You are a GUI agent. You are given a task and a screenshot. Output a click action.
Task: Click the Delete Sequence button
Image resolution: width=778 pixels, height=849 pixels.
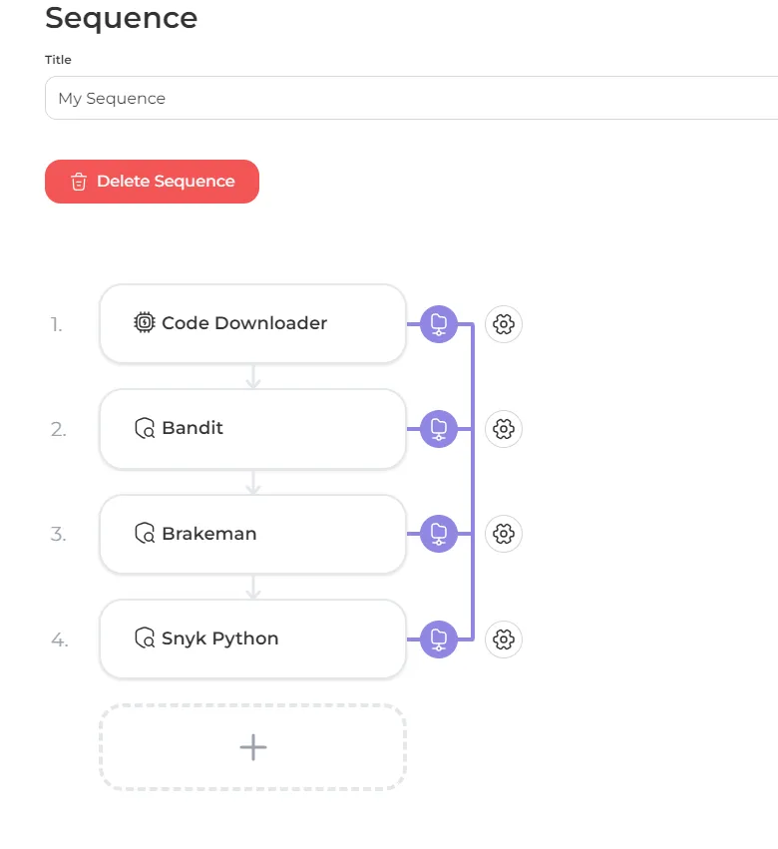click(x=152, y=182)
